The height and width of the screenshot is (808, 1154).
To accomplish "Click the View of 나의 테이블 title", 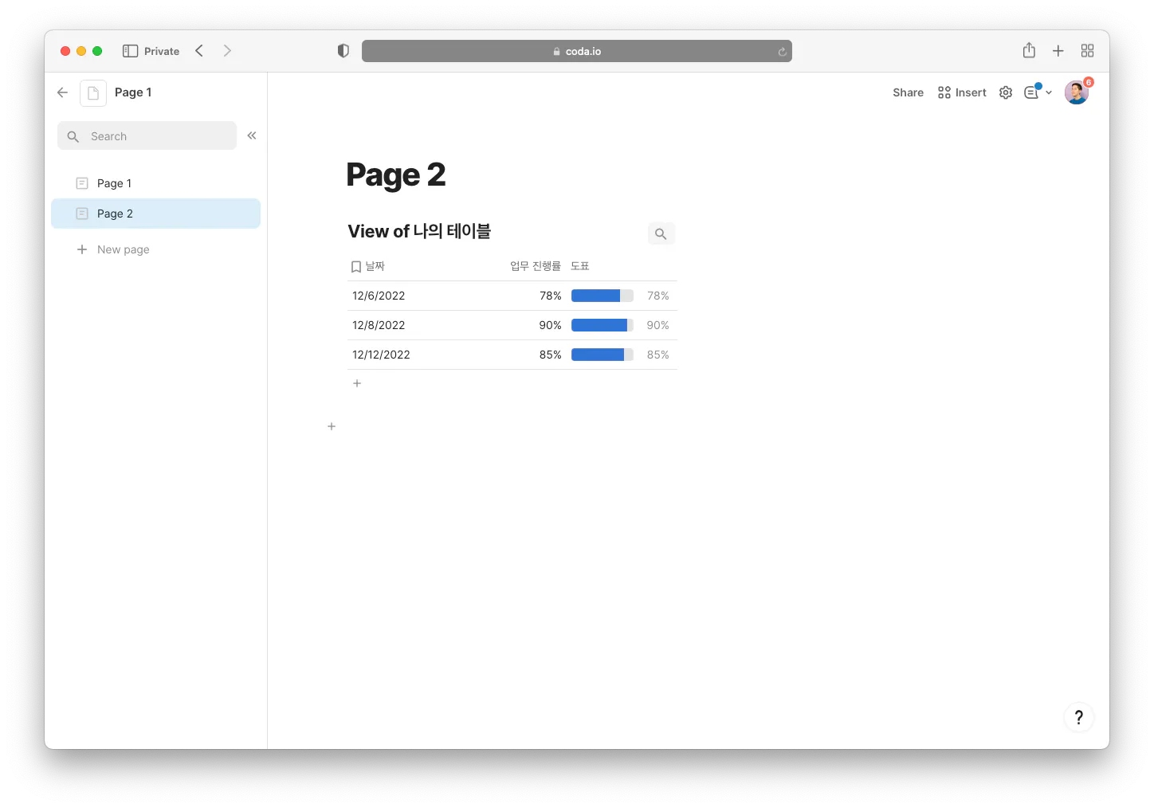I will pyautogui.click(x=419, y=231).
